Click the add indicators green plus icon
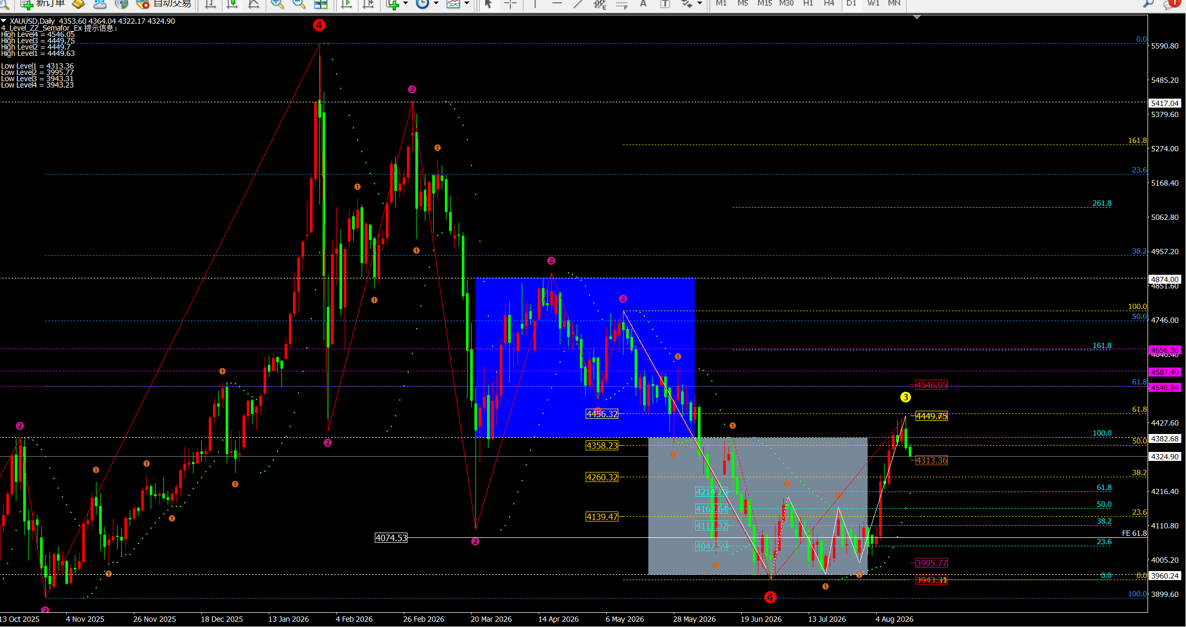This screenshot has height=627, width=1186. pyautogui.click(x=392, y=4)
